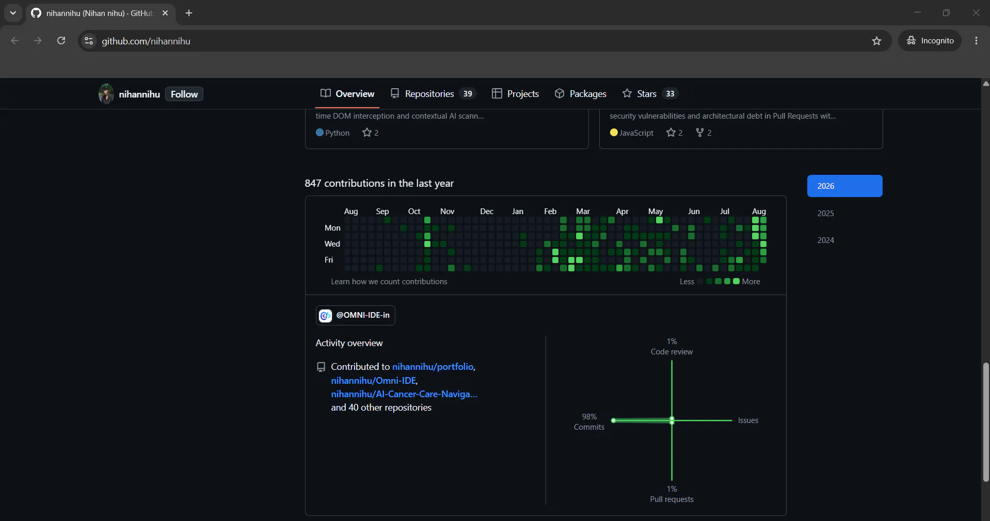Filter activity by @OMNI-IDE-in organization
Screen dimensions: 990x521
tap(356, 315)
